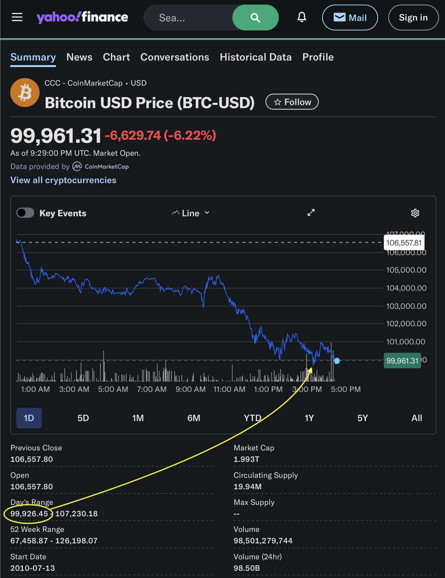Follow Bitcoin USD with the Follow button
The width and height of the screenshot is (445, 578).
click(292, 102)
